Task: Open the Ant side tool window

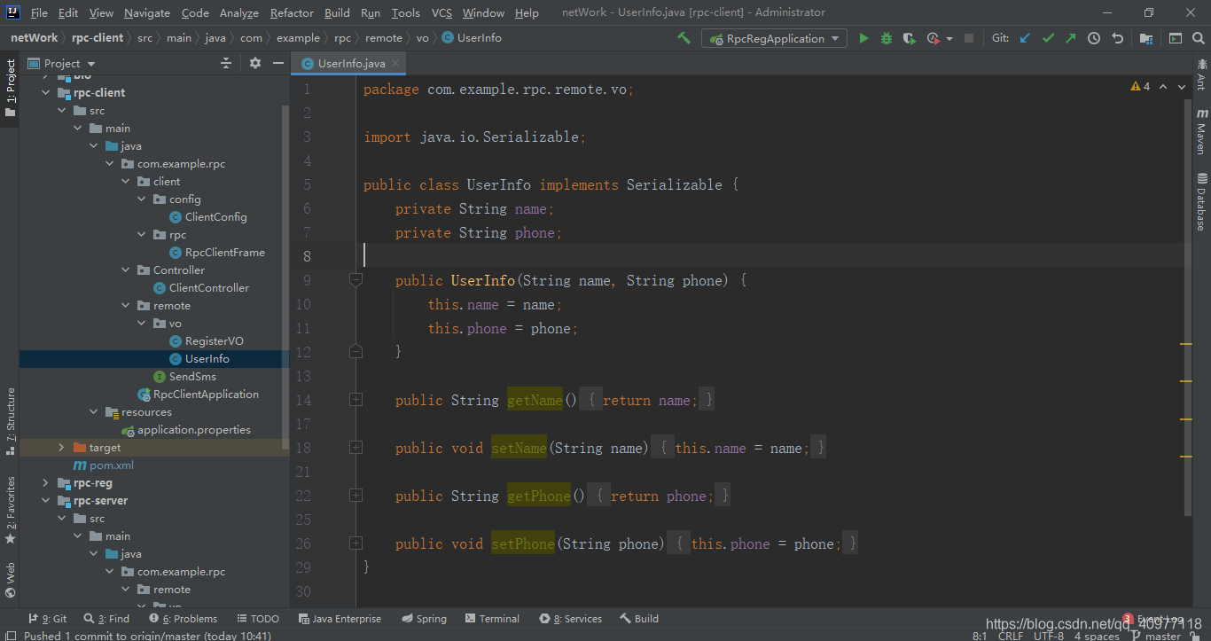Action: click(1201, 74)
